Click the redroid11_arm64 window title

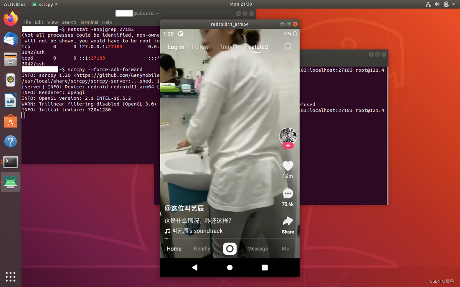[x=230, y=24]
